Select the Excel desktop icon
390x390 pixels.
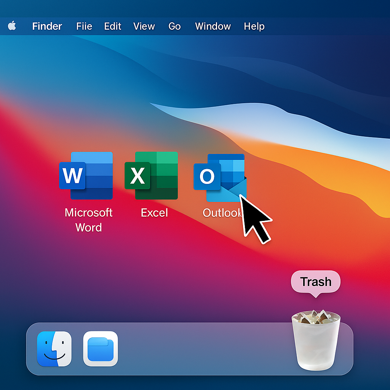(x=151, y=176)
